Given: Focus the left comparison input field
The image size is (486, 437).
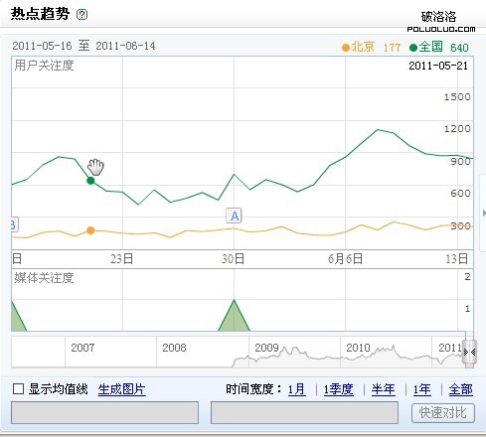Looking at the screenshot, I should tap(104, 412).
